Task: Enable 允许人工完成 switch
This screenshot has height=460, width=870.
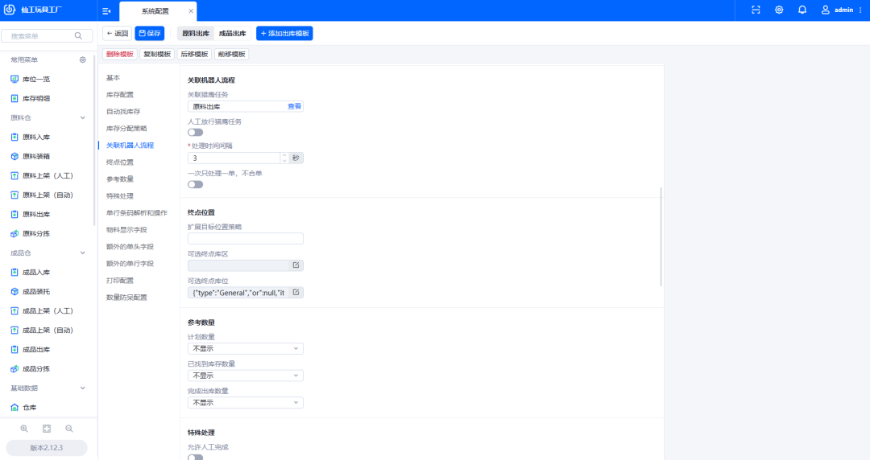Action: click(195, 457)
